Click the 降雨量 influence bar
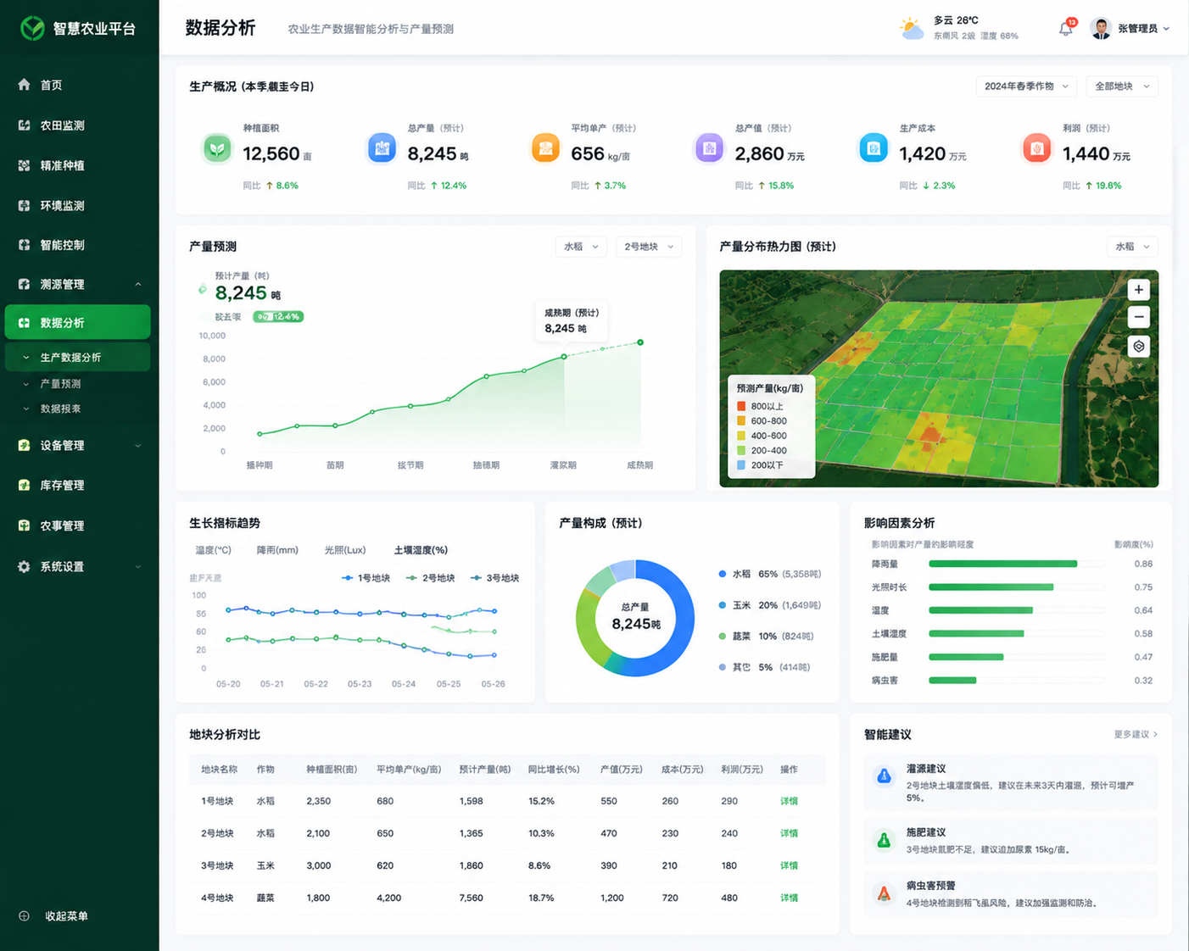Screen dimensions: 1189x951 tap(1002, 564)
